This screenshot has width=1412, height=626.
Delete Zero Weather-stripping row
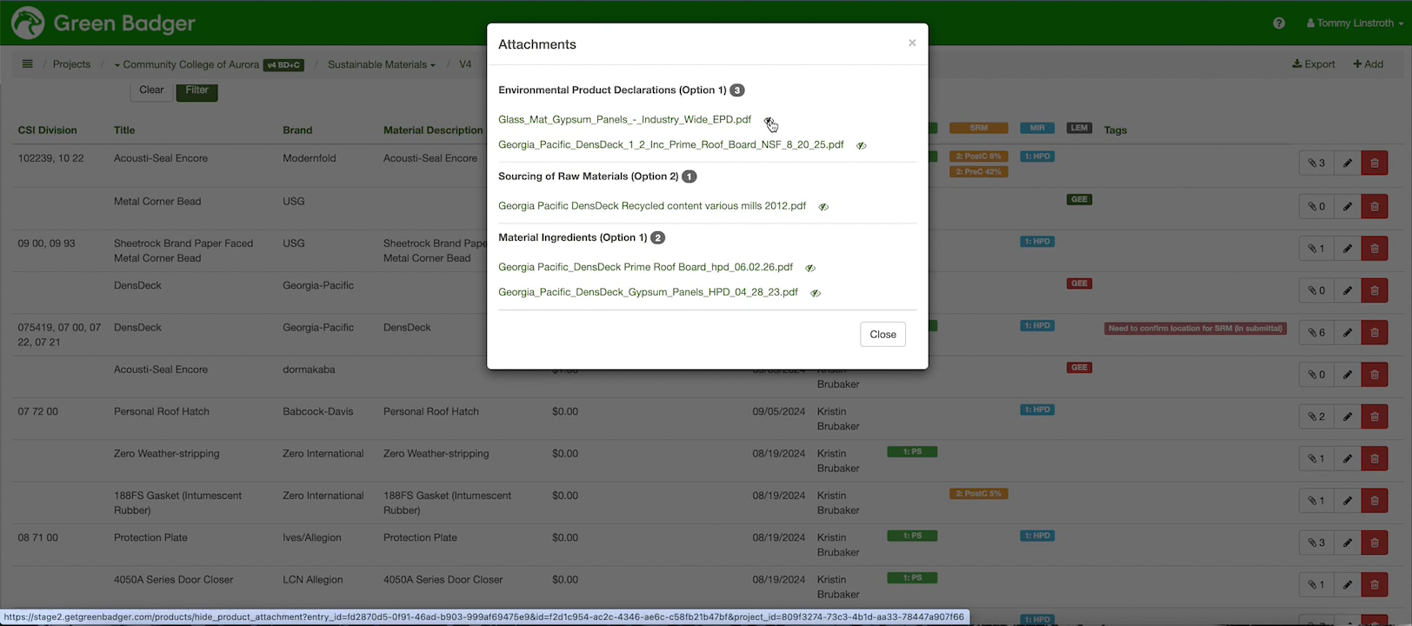click(x=1374, y=458)
